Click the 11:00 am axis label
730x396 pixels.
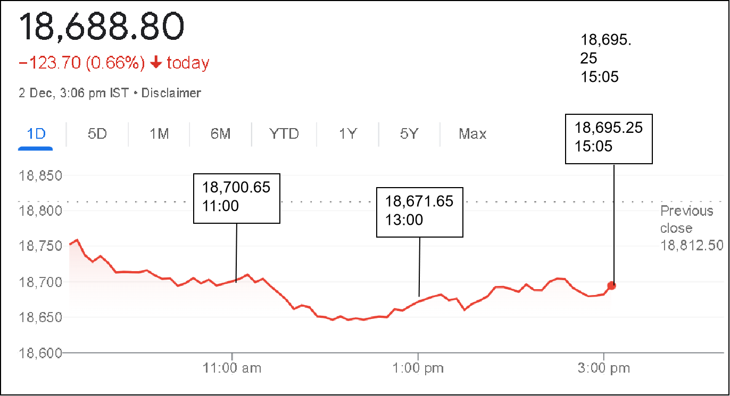click(x=232, y=368)
